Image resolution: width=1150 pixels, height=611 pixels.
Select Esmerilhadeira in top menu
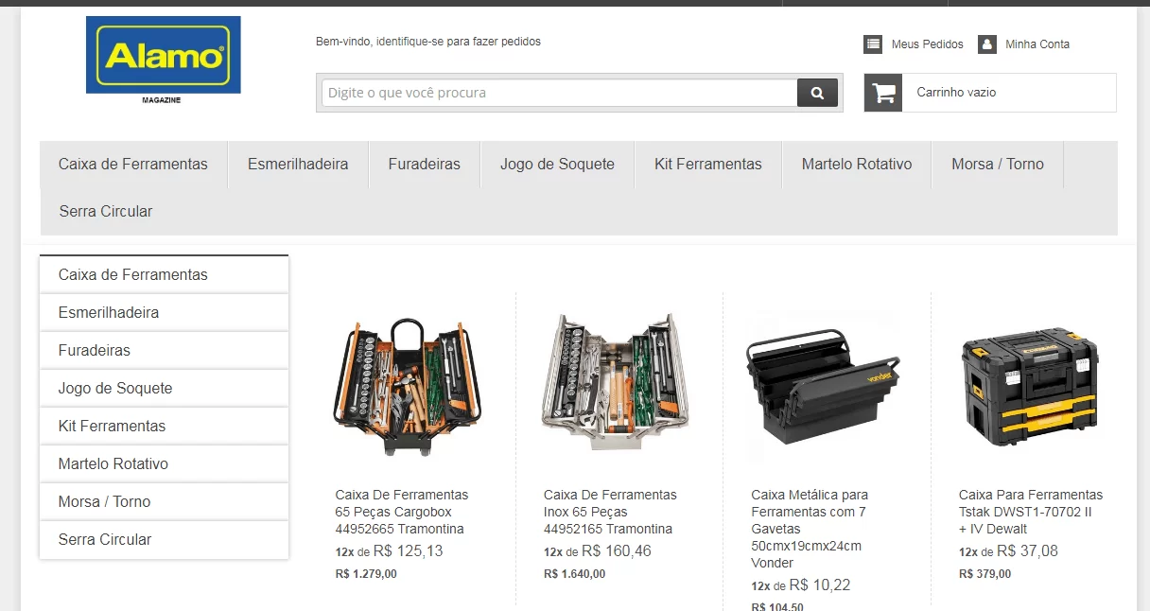pyautogui.click(x=298, y=165)
